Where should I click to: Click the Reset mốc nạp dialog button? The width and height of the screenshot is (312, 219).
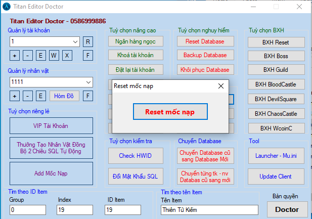[170, 111]
